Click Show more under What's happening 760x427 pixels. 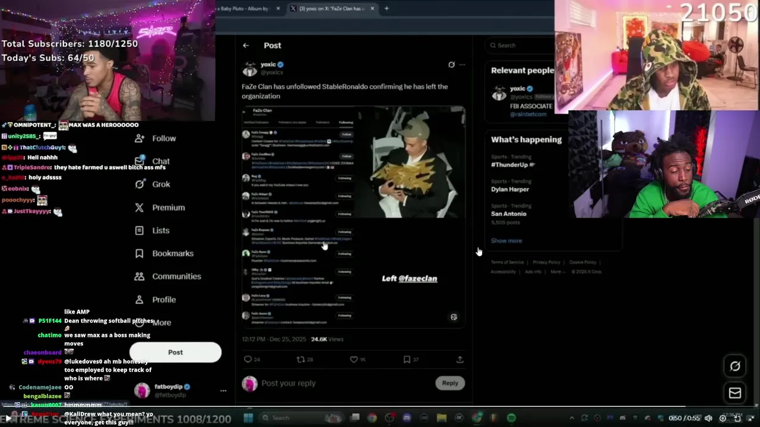(x=506, y=241)
